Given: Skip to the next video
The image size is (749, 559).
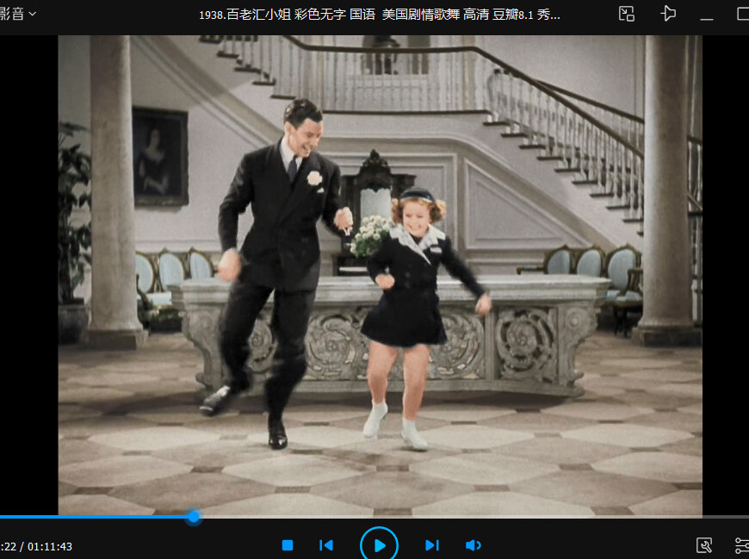Looking at the screenshot, I should 432,545.
